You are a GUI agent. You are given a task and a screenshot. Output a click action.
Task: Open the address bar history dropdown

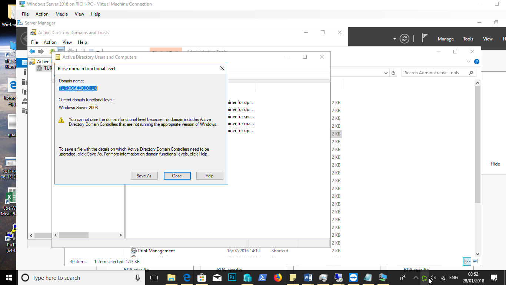(x=386, y=73)
